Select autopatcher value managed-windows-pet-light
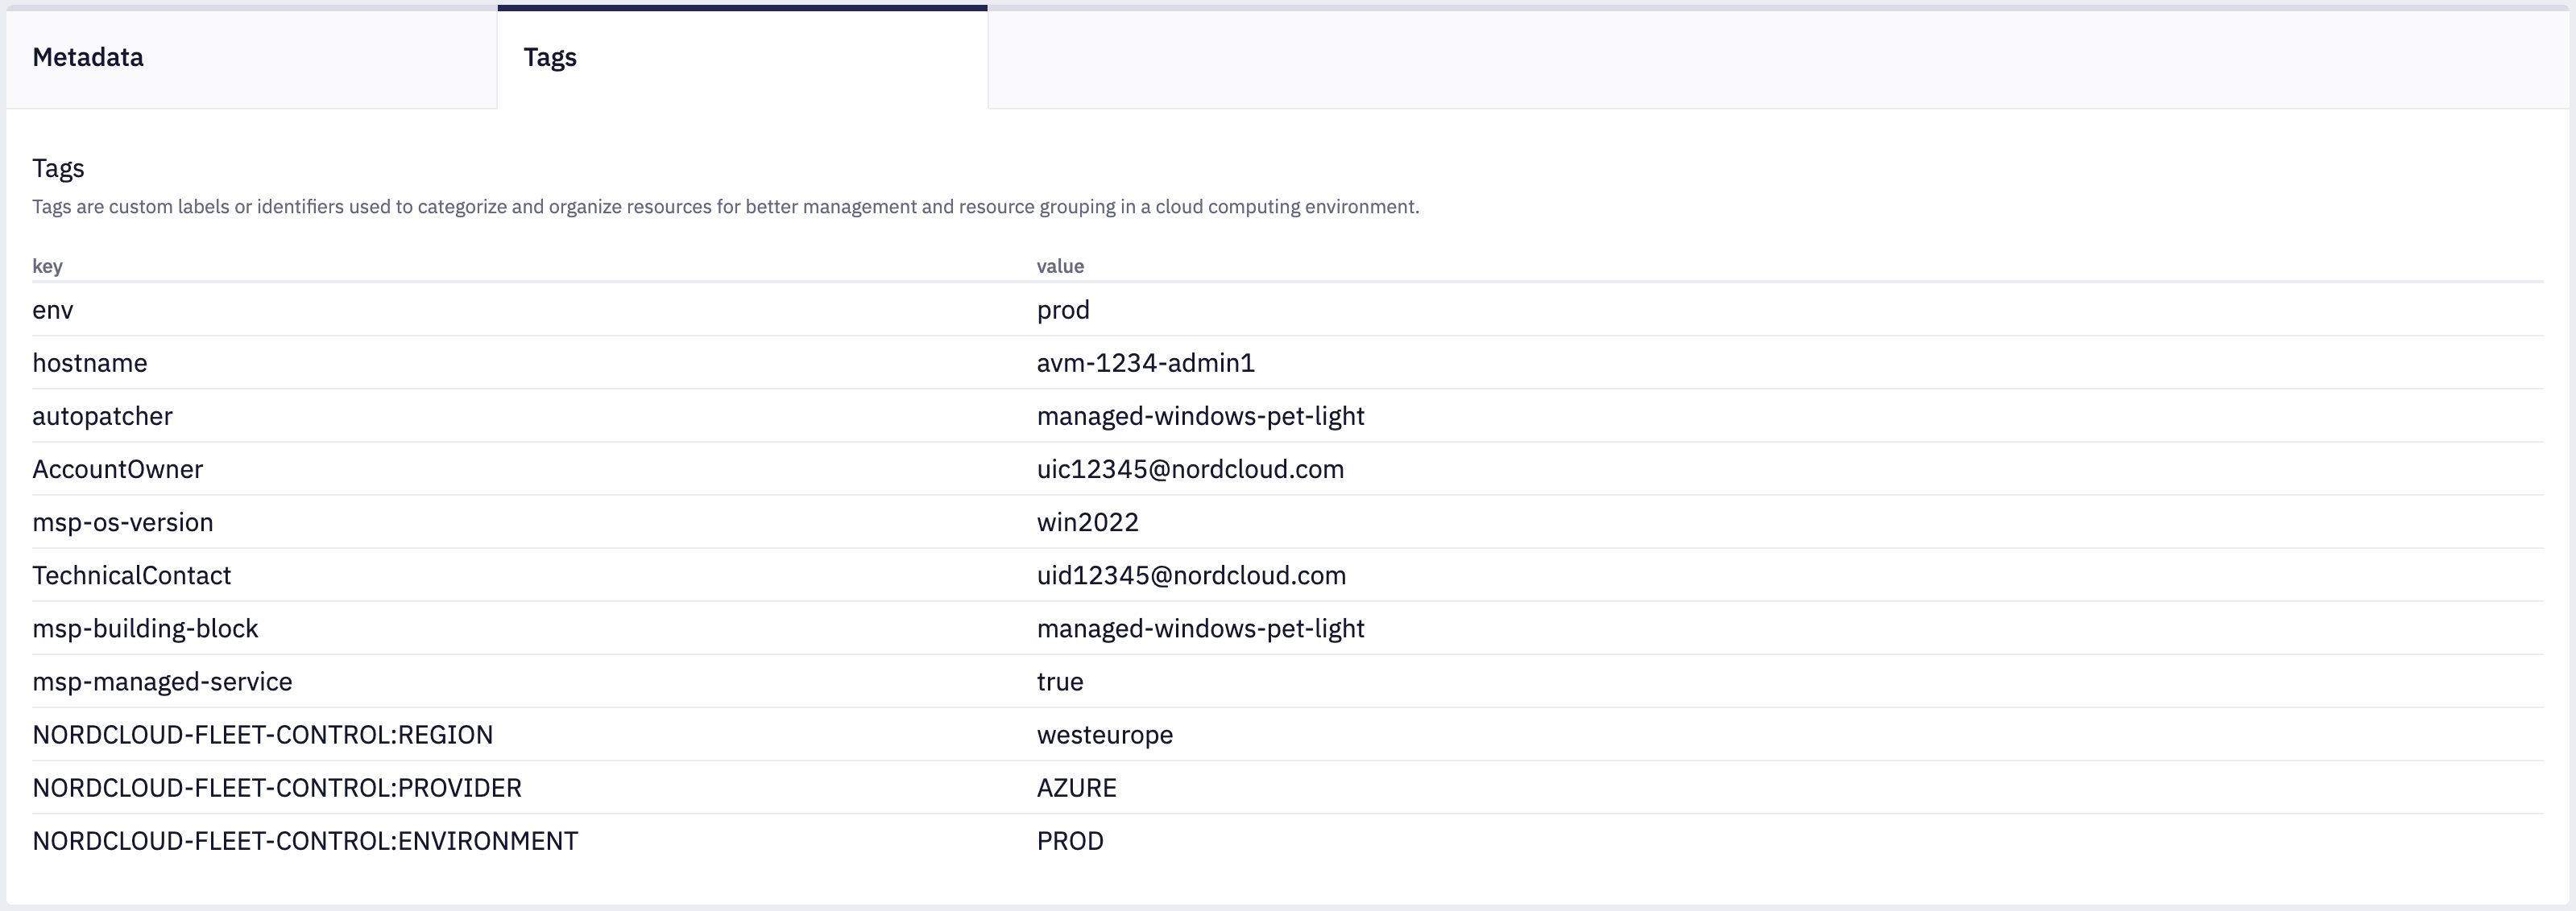 (1200, 415)
